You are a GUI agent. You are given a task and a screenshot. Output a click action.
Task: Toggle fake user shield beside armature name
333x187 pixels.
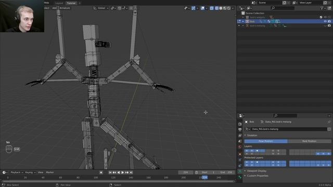(x=329, y=129)
